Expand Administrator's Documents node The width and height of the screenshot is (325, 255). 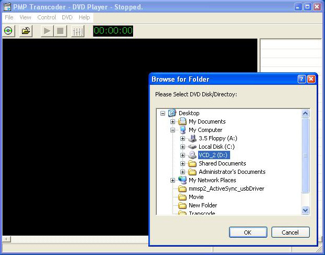click(182, 172)
